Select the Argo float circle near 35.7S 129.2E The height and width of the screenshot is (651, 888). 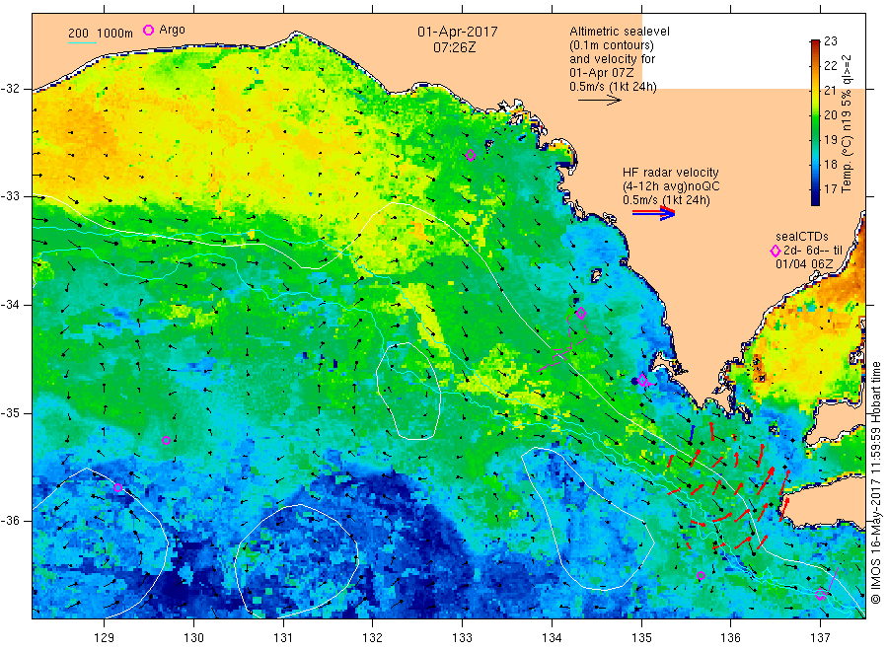click(117, 487)
